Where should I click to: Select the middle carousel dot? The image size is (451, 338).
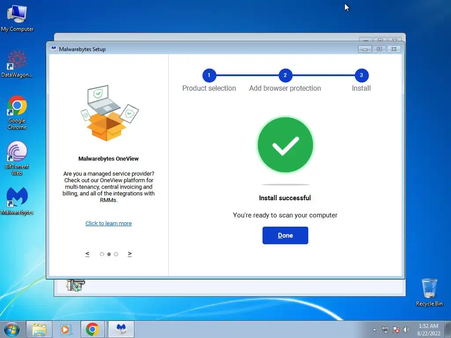(x=109, y=254)
